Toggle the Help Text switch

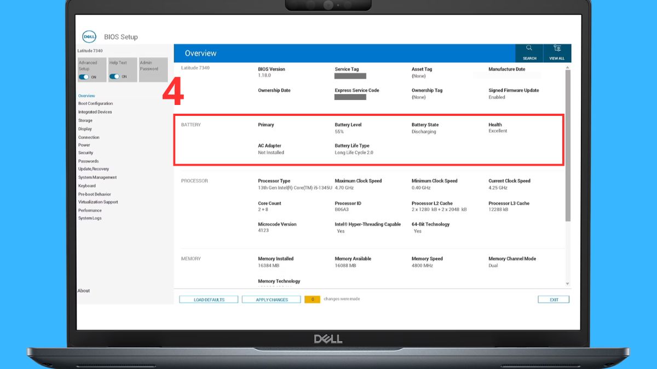[114, 77]
